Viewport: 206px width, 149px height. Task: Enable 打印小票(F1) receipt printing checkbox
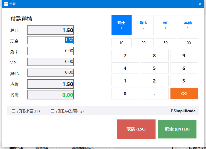point(14,111)
